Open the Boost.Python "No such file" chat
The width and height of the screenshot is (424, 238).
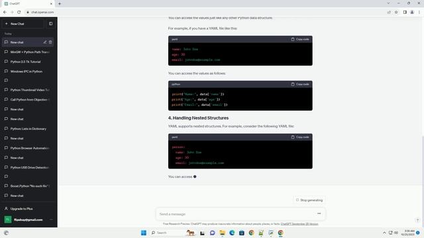pyautogui.click(x=28, y=186)
